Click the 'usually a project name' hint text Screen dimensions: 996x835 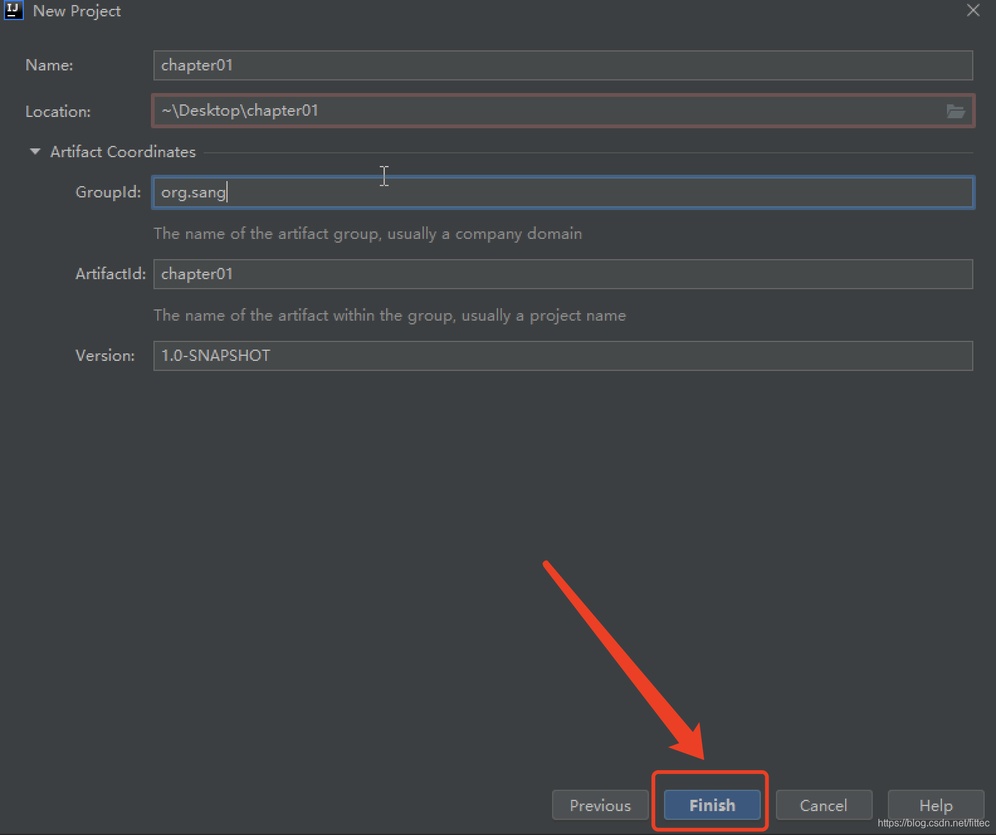(544, 316)
